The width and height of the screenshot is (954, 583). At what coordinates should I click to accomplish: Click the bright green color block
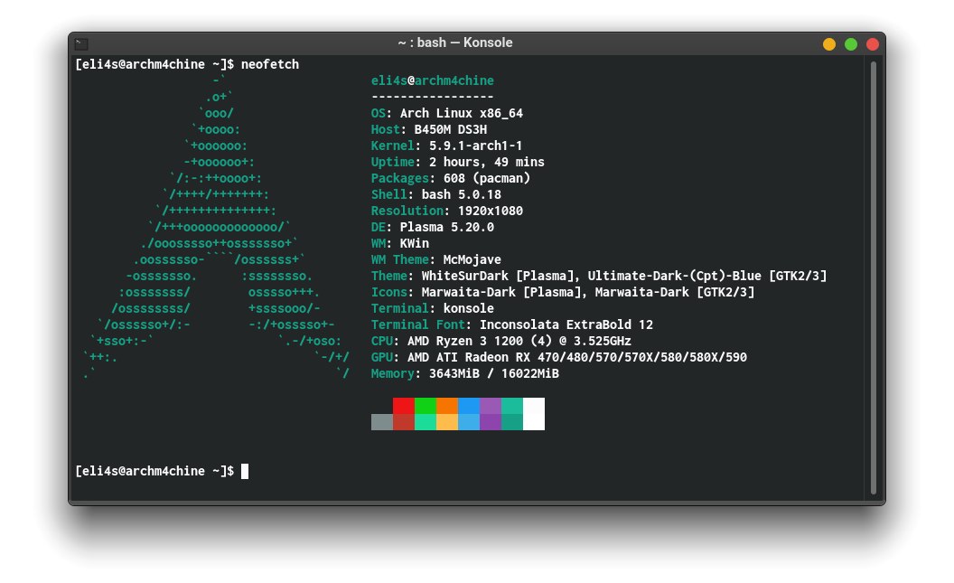click(425, 405)
